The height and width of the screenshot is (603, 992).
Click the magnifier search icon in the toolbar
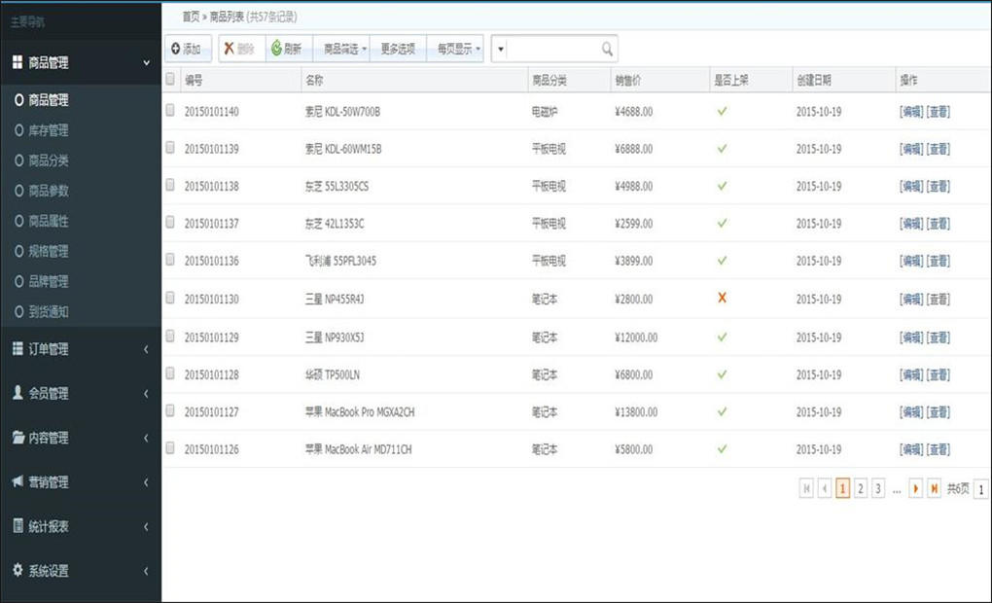click(607, 49)
